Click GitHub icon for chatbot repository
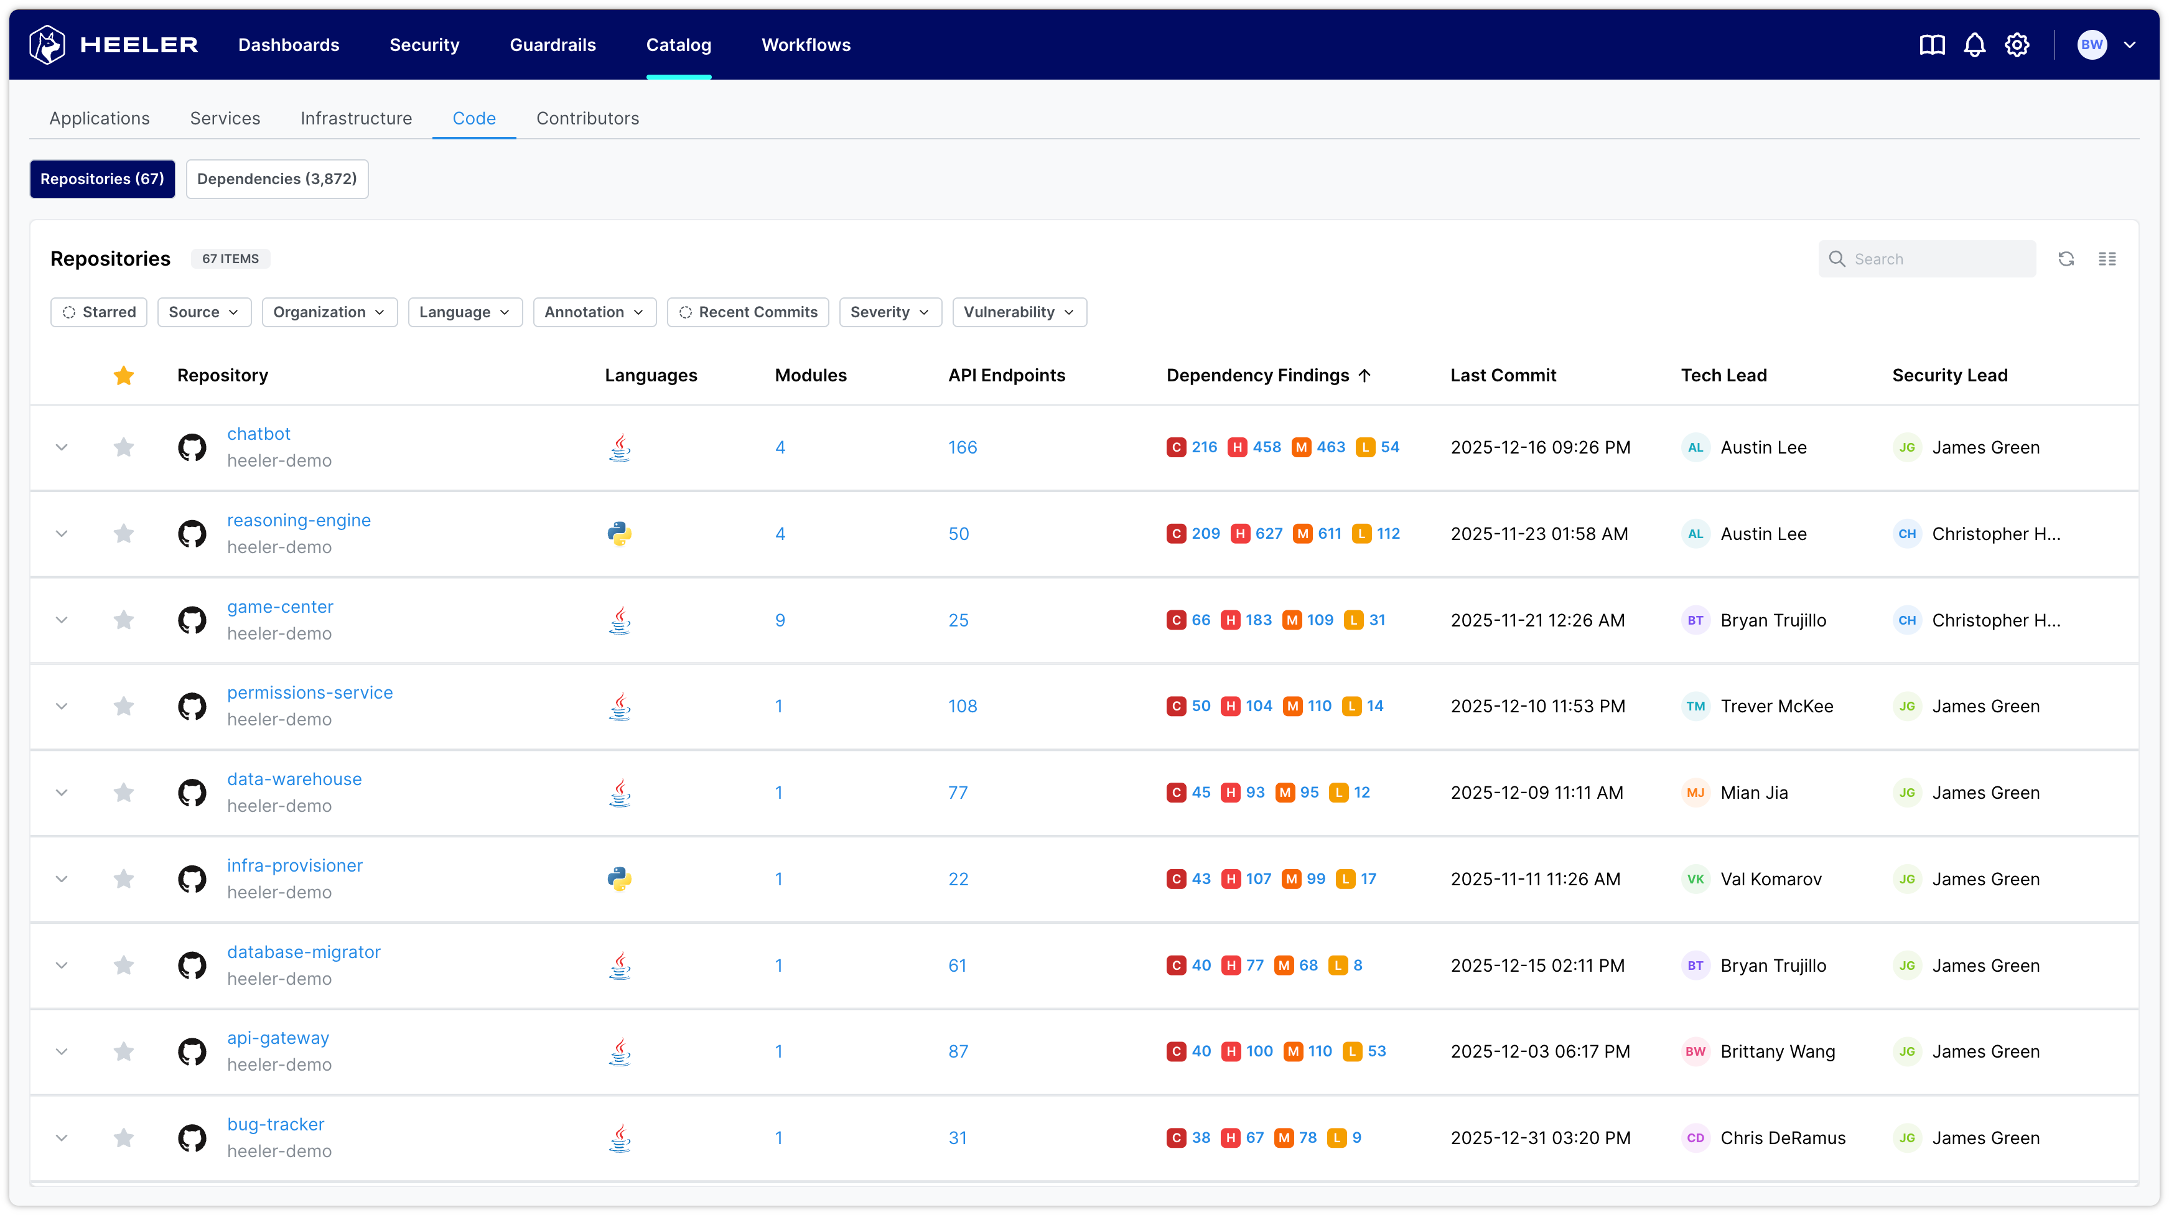 192,447
